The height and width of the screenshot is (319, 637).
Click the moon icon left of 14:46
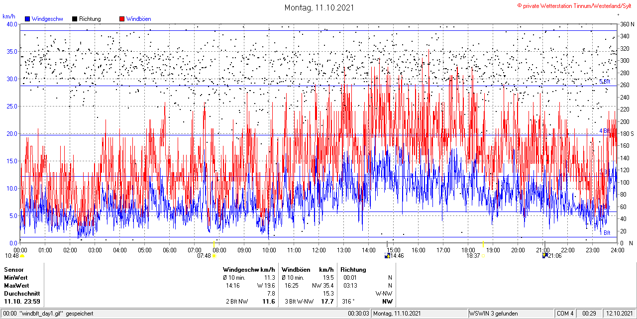387,256
